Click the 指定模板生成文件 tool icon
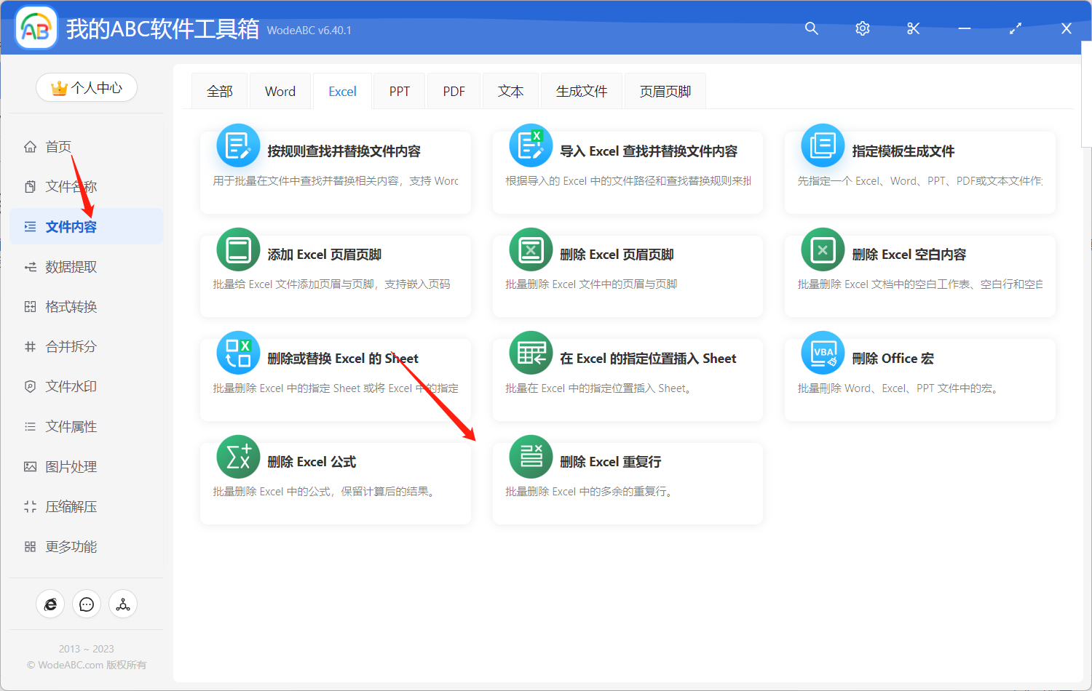 (x=822, y=146)
